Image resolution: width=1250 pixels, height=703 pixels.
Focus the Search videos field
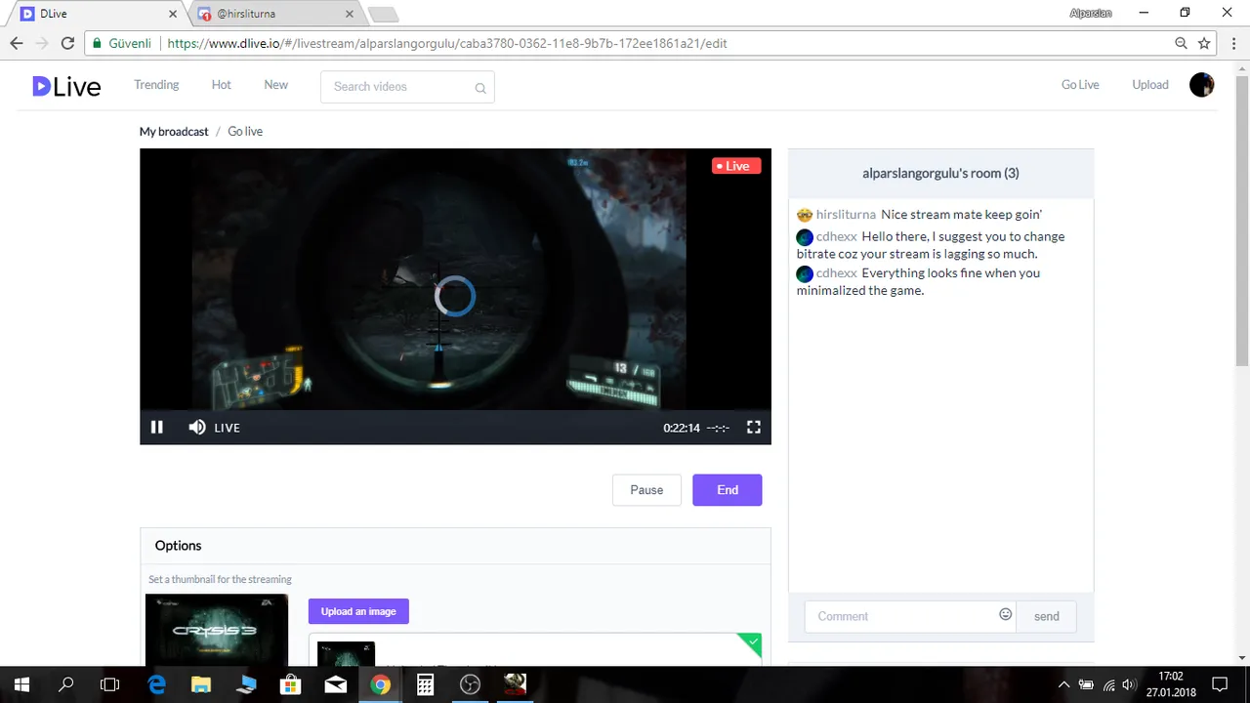[x=407, y=87]
